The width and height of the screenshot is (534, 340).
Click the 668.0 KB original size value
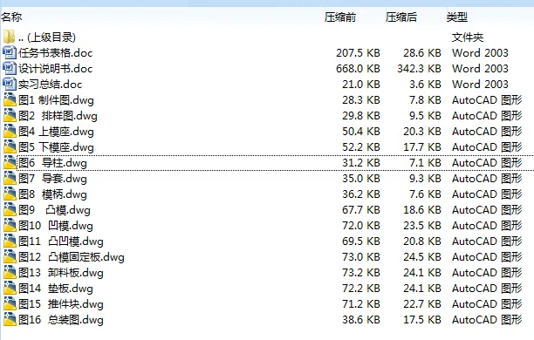[358, 68]
